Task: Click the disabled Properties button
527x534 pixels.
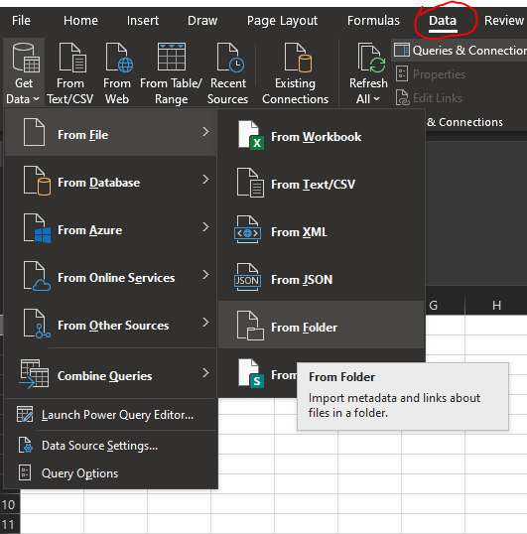Action: pos(431,74)
